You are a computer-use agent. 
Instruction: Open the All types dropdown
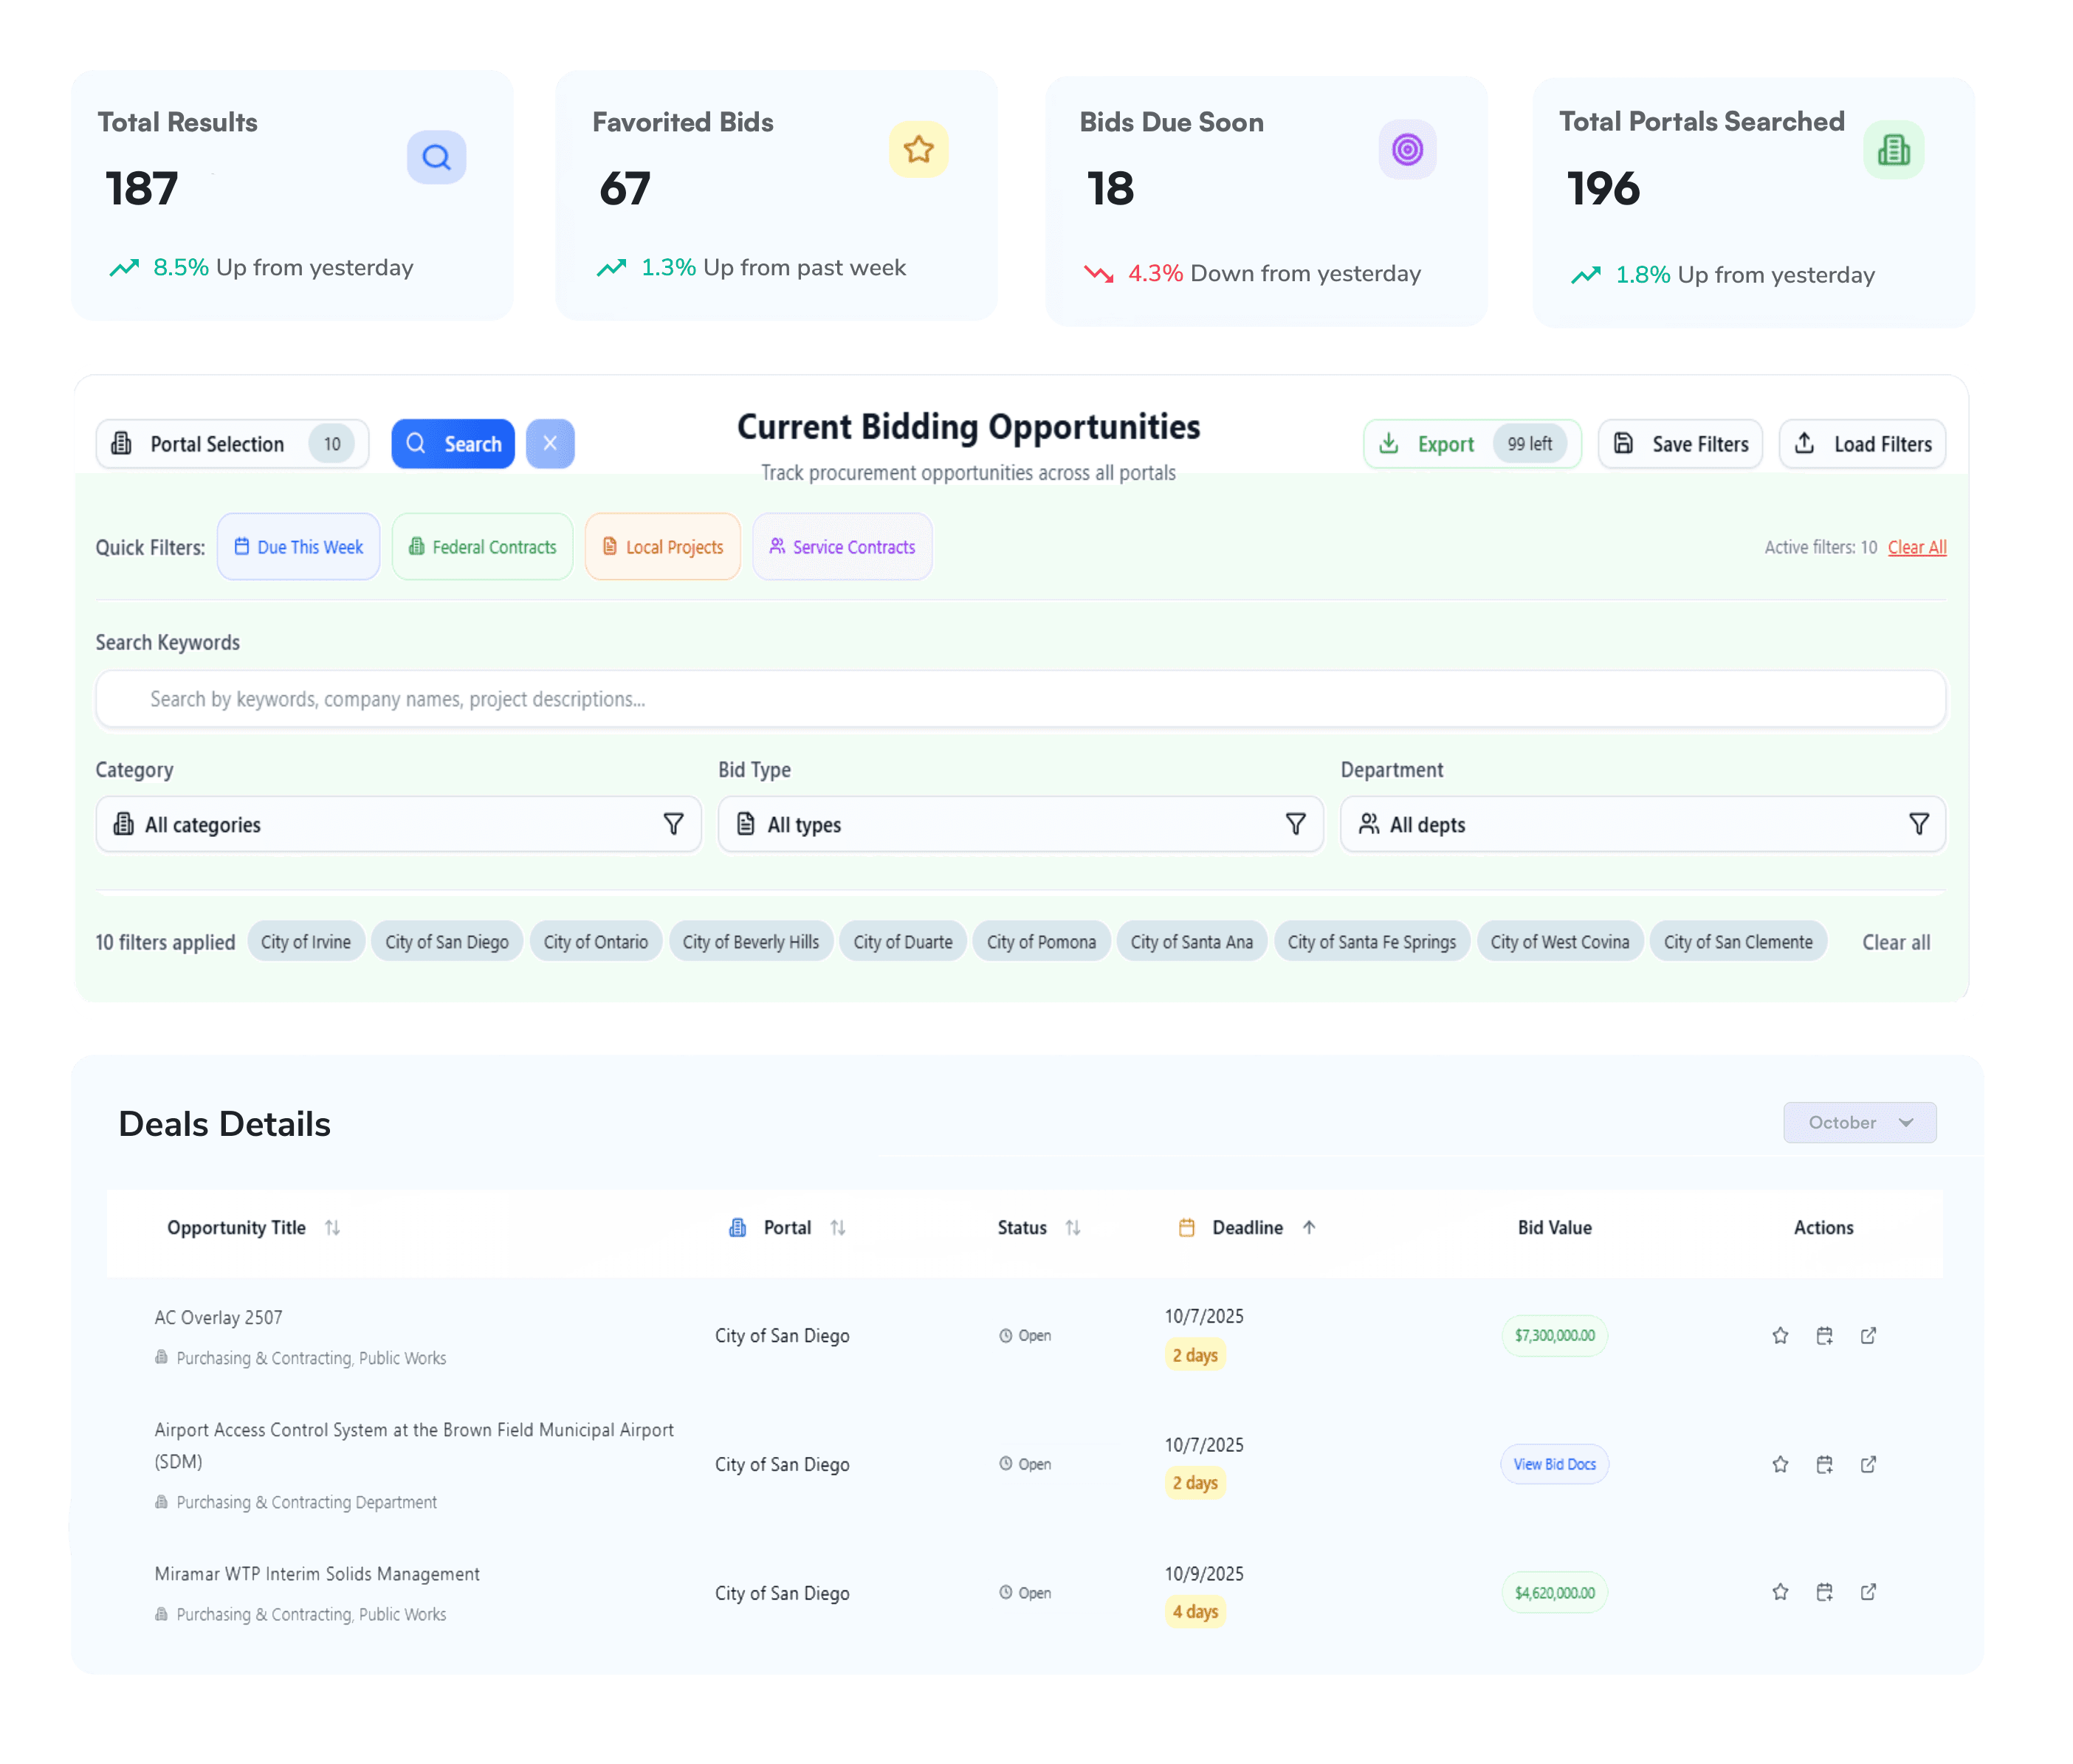tap(1020, 825)
